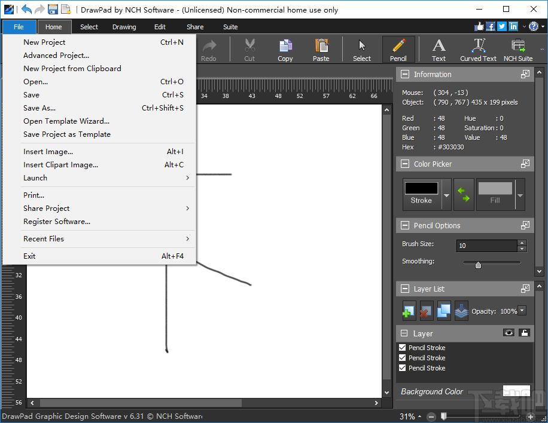Click the Redo toolbar button
Image resolution: width=548 pixels, height=423 pixels.
pos(209,50)
